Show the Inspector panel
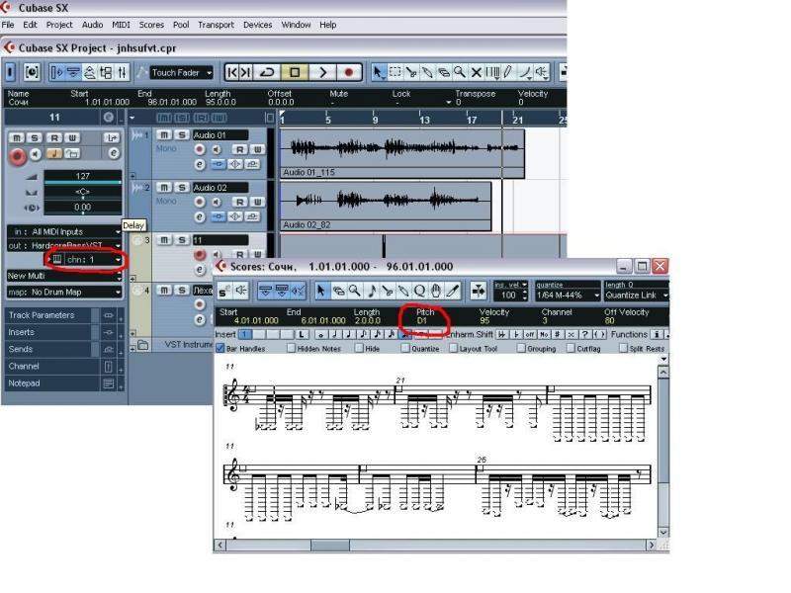Viewport: 791px width, 593px height. point(57,72)
